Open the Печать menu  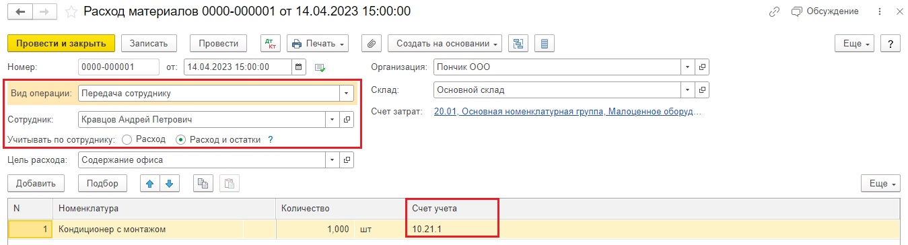point(318,43)
